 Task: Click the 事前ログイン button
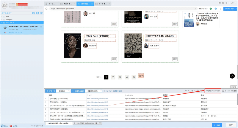click(203, 9)
